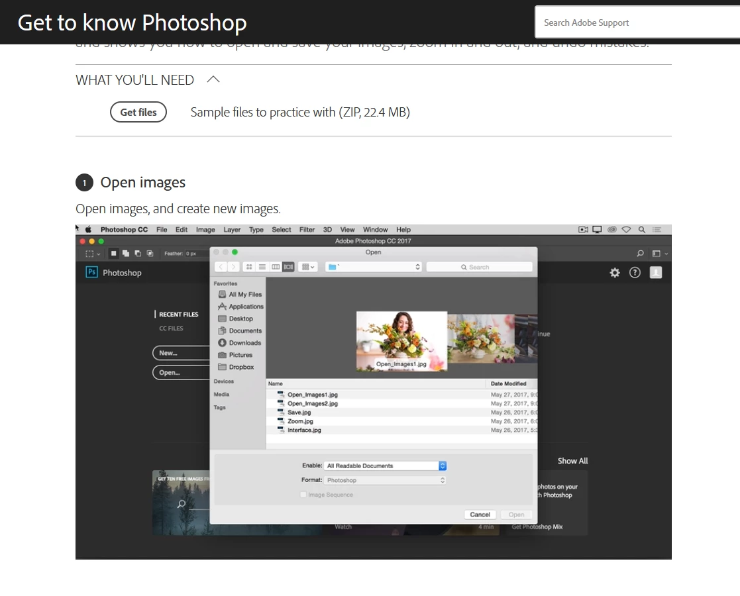This screenshot has height=596, width=740.
Task: Switch to cover flow view in Open dialog
Action: 288,267
